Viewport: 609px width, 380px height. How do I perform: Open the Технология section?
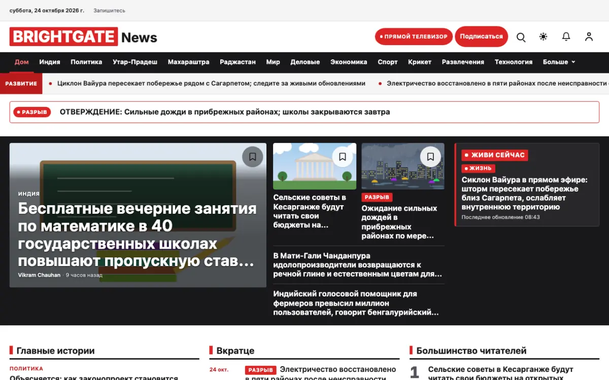514,62
